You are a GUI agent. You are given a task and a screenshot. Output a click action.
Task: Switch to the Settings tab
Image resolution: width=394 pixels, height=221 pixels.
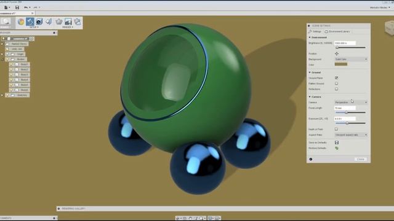315,31
